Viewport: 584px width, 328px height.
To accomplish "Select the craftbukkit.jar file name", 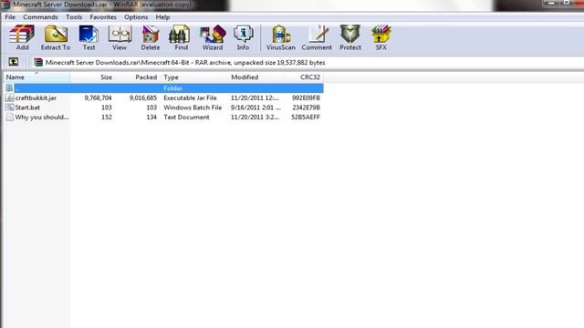I will point(36,97).
